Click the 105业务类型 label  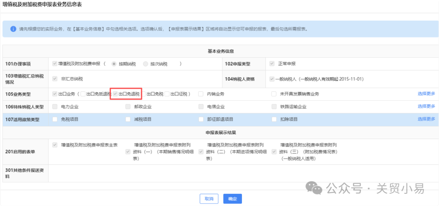point(18,94)
